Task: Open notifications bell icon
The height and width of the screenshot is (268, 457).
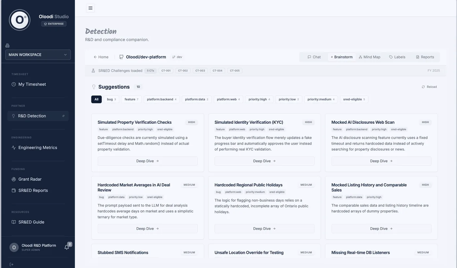Action: (x=67, y=247)
